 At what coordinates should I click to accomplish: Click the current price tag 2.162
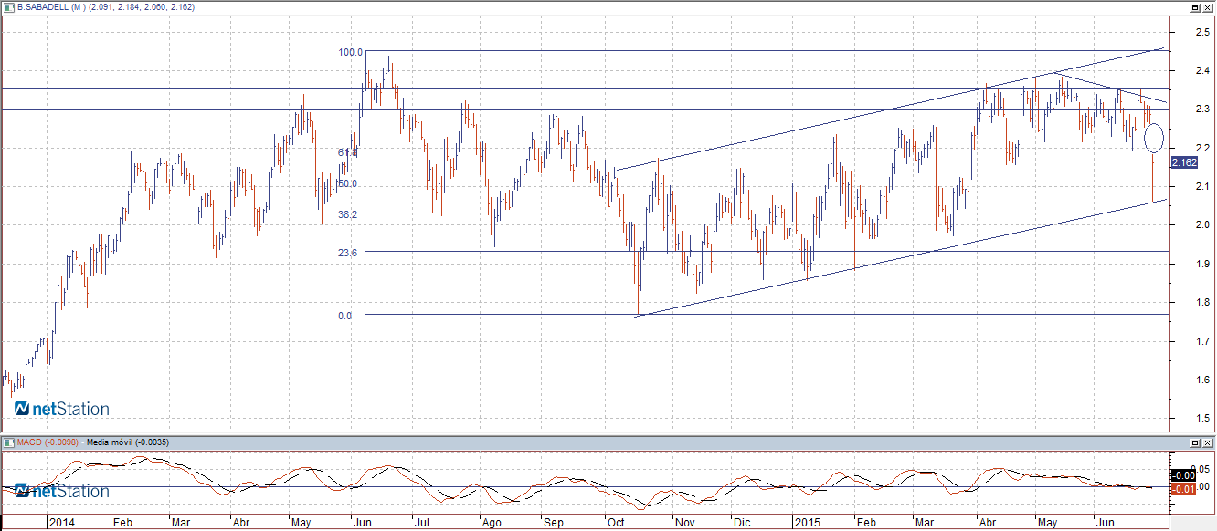(x=1183, y=163)
